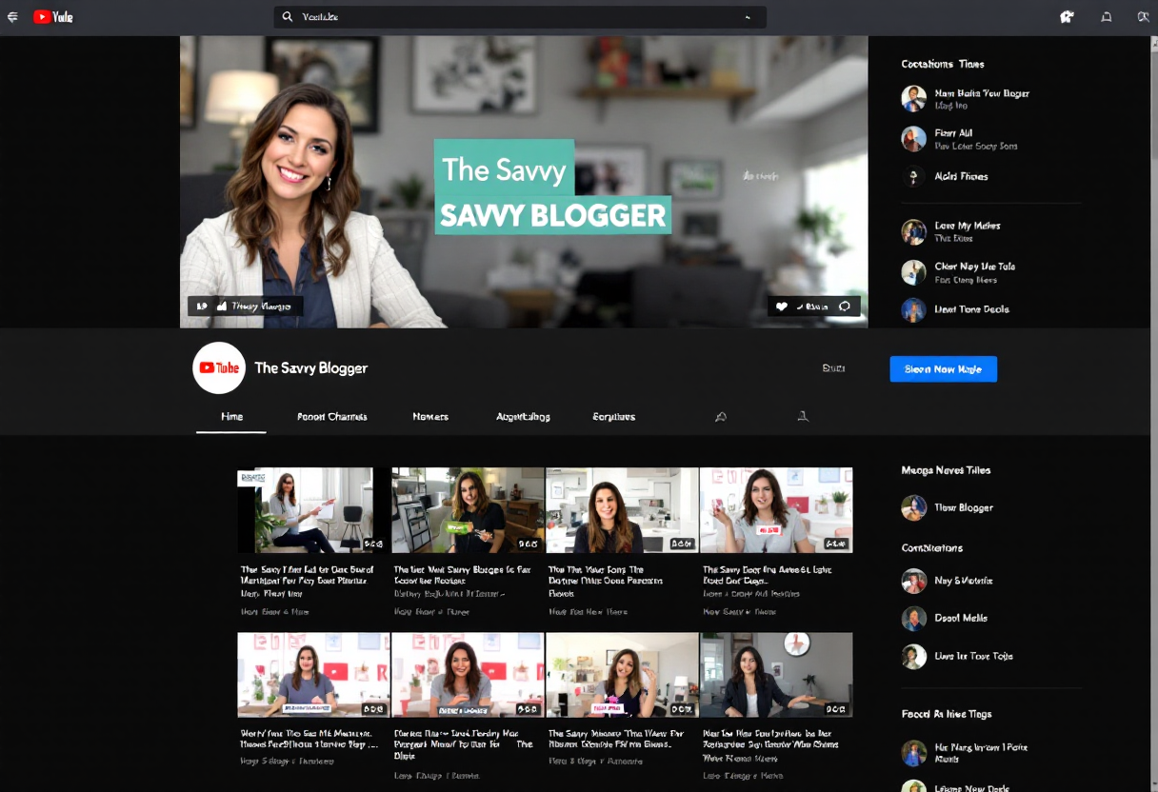Switch to the fourth channel tab

click(523, 417)
